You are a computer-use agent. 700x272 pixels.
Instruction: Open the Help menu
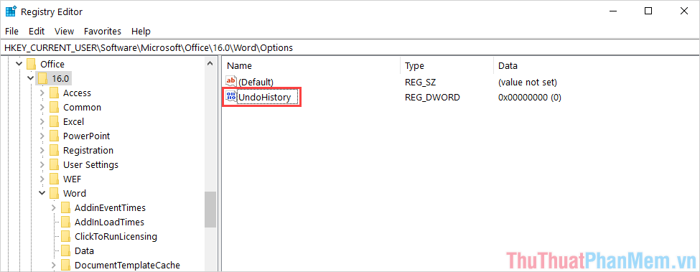(141, 31)
